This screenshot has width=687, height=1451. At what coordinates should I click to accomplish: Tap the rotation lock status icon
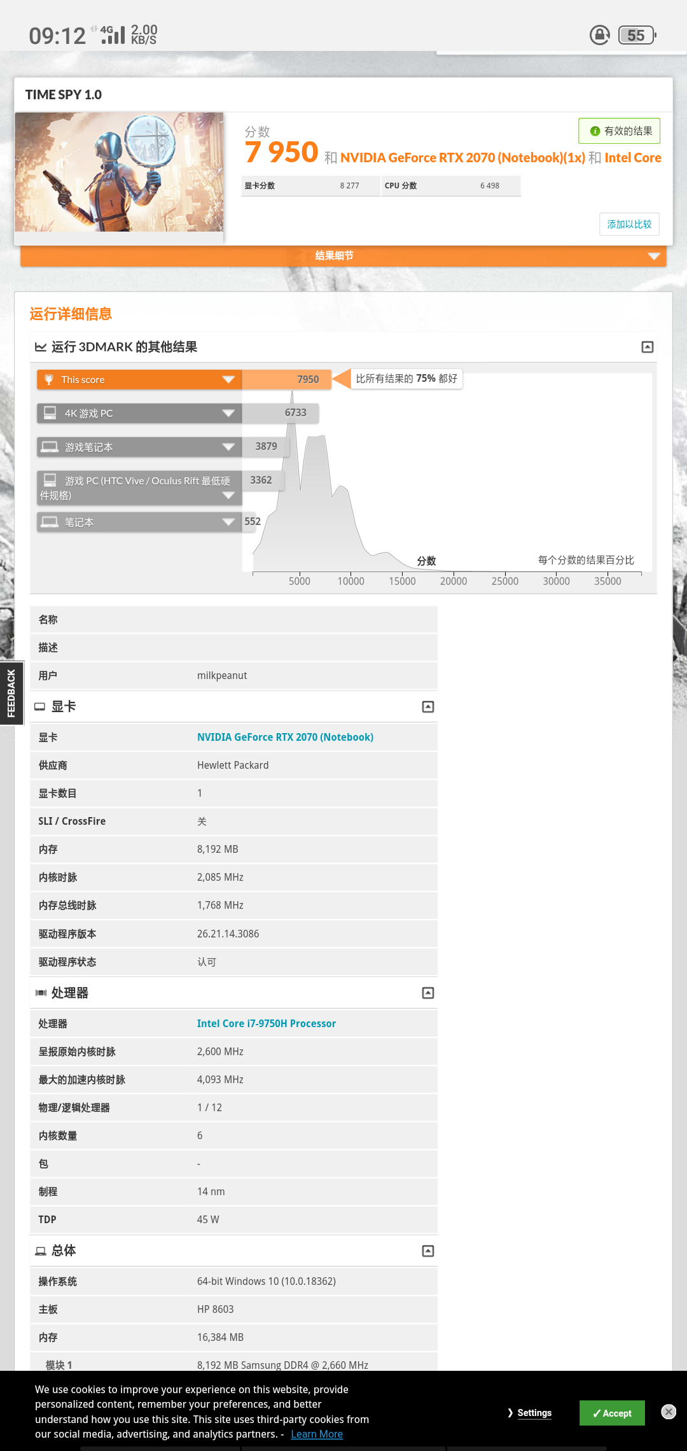pyautogui.click(x=599, y=35)
